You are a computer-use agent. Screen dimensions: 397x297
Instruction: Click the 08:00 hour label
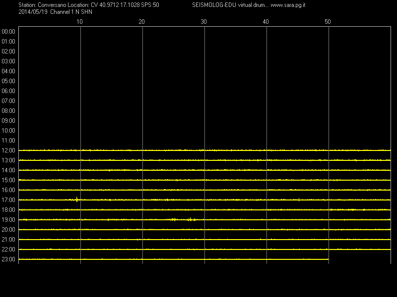point(8,110)
